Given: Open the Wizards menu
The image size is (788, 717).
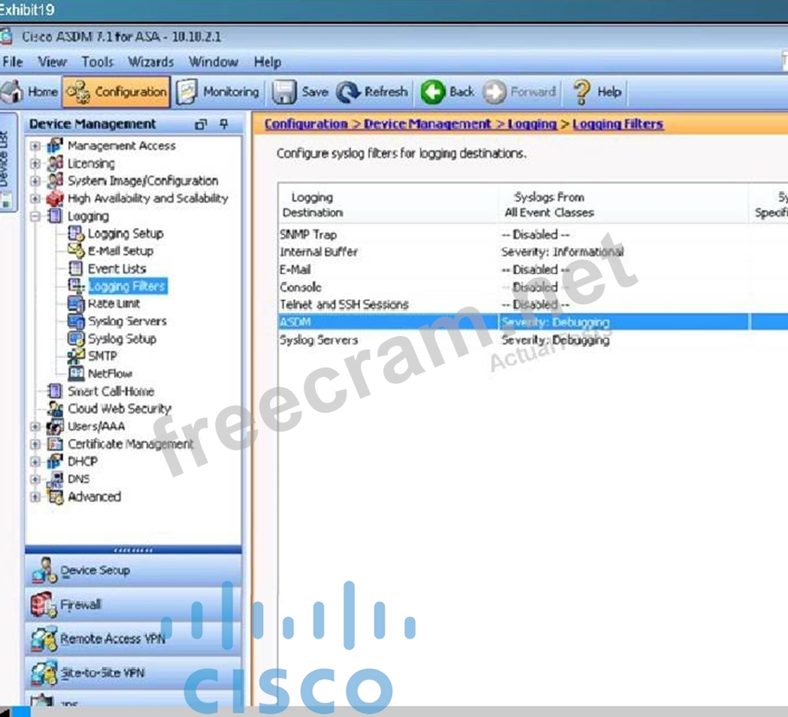Looking at the screenshot, I should [x=150, y=62].
